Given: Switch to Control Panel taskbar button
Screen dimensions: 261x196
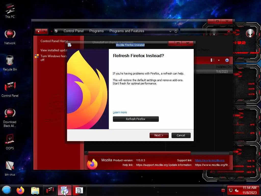Looking at the screenshot, I should [50, 190].
